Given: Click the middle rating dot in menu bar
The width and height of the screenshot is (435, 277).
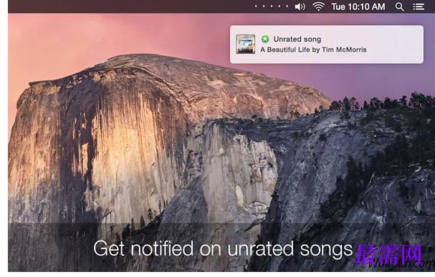Looking at the screenshot, I should [272, 6].
